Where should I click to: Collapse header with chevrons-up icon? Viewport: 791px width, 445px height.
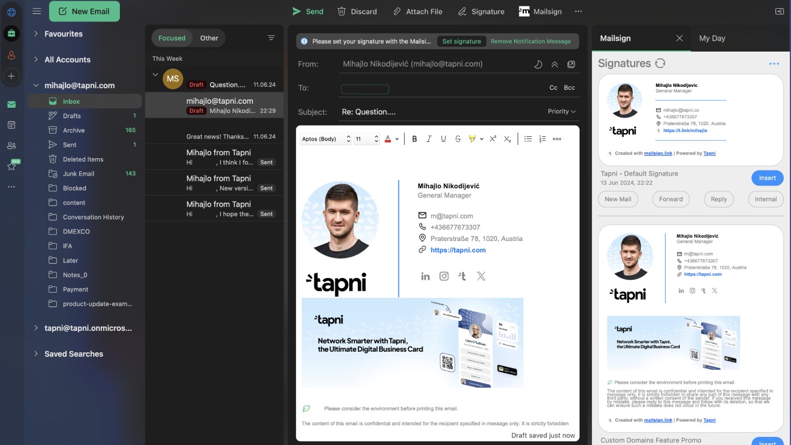point(555,64)
